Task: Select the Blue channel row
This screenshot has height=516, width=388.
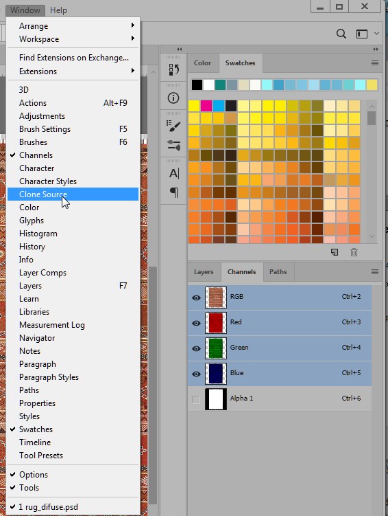Action: (280, 374)
